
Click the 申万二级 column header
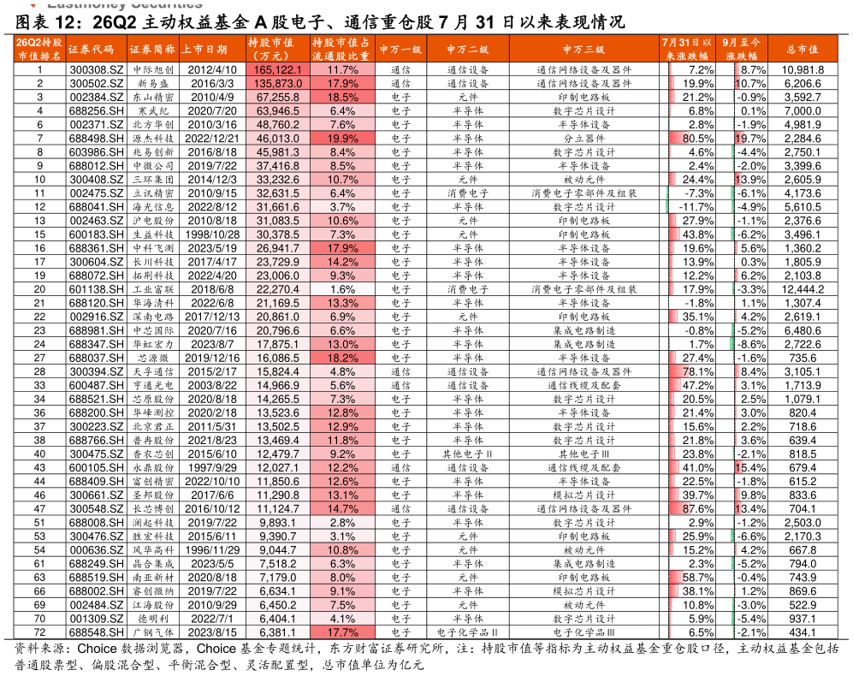(468, 50)
